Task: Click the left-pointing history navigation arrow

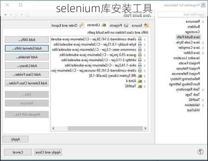Action: click(x=16, y=14)
